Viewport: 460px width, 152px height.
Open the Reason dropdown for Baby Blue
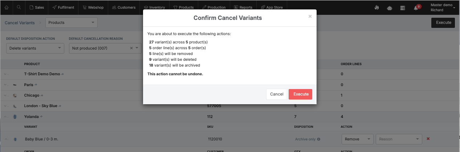coord(399,139)
